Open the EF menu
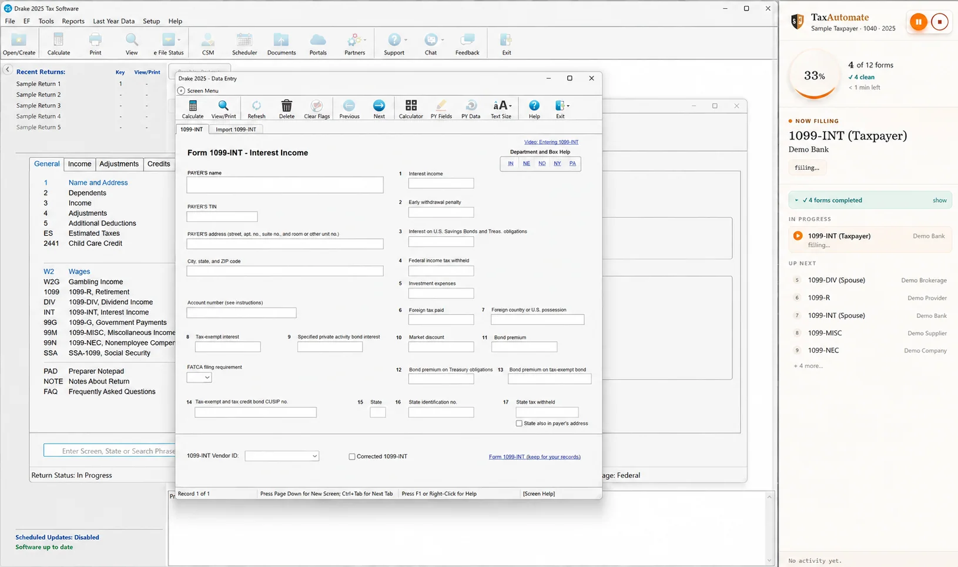The height and width of the screenshot is (567, 958). pos(26,21)
